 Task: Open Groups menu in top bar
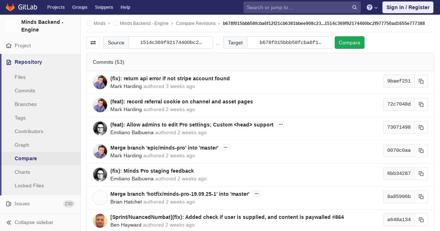tap(80, 7)
